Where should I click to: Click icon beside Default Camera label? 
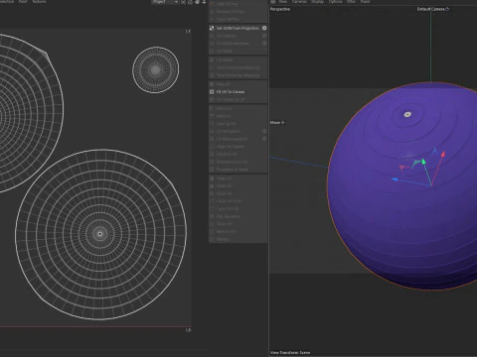447,9
